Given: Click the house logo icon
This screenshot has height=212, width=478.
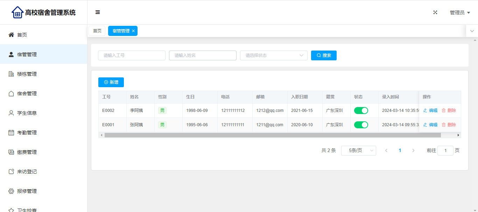Looking at the screenshot, I should point(17,13).
